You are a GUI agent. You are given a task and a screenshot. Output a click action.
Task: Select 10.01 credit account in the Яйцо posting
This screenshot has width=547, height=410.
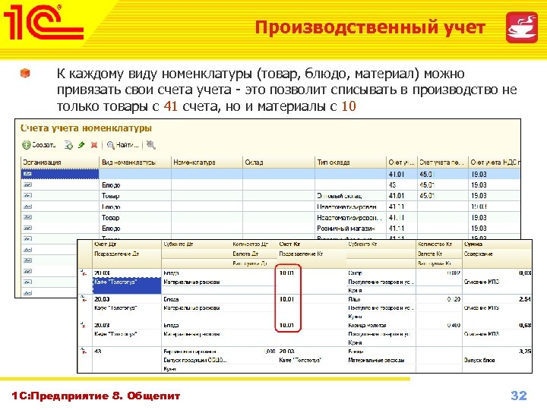tap(286, 299)
